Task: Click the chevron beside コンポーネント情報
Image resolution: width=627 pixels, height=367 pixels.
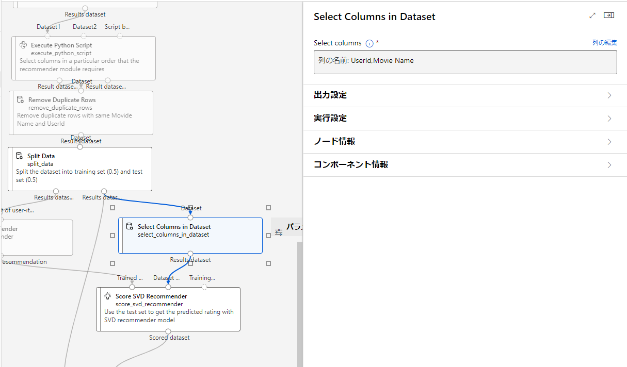Action: click(x=609, y=165)
